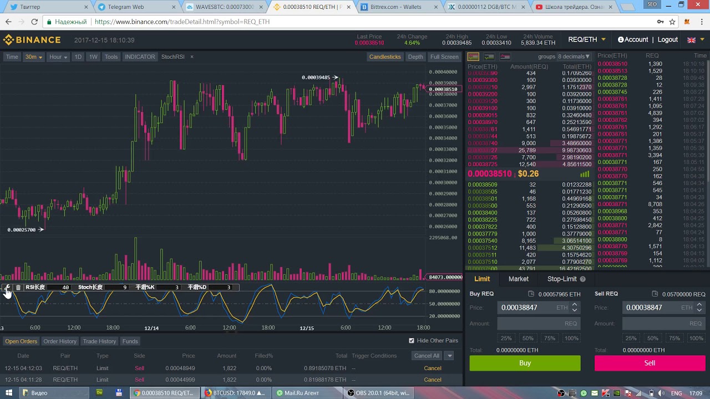
Task: Open the chart Tools menu
Action: (x=111, y=57)
